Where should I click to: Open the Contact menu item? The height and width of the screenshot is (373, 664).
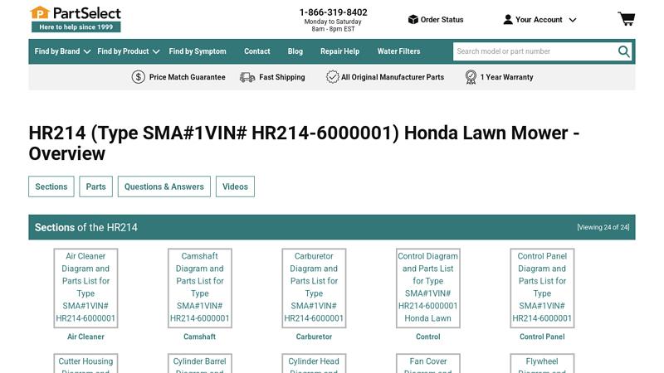pos(257,51)
